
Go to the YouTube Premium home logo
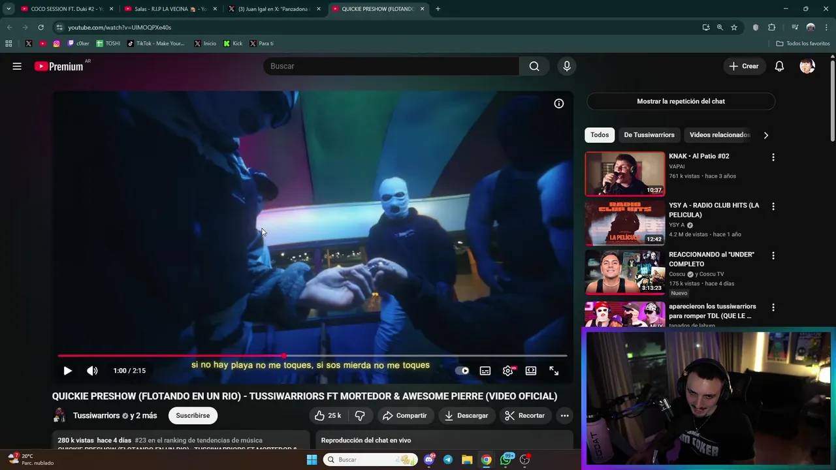pos(59,66)
